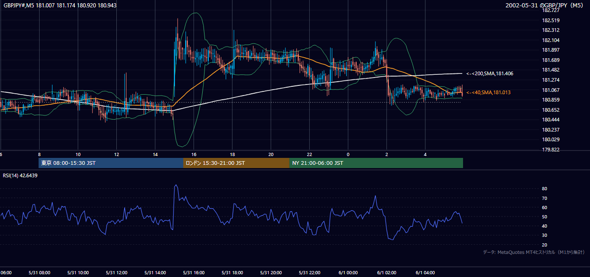
Task: Click price level 181.067
Action: tap(551, 90)
